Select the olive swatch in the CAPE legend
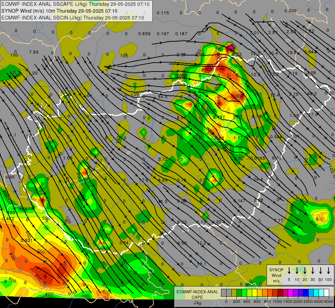 click(234, 293)
